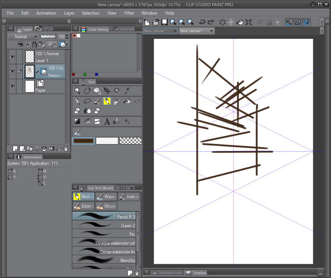Choose the G-pen 2 brush
The height and width of the screenshot is (278, 331).
click(x=104, y=226)
